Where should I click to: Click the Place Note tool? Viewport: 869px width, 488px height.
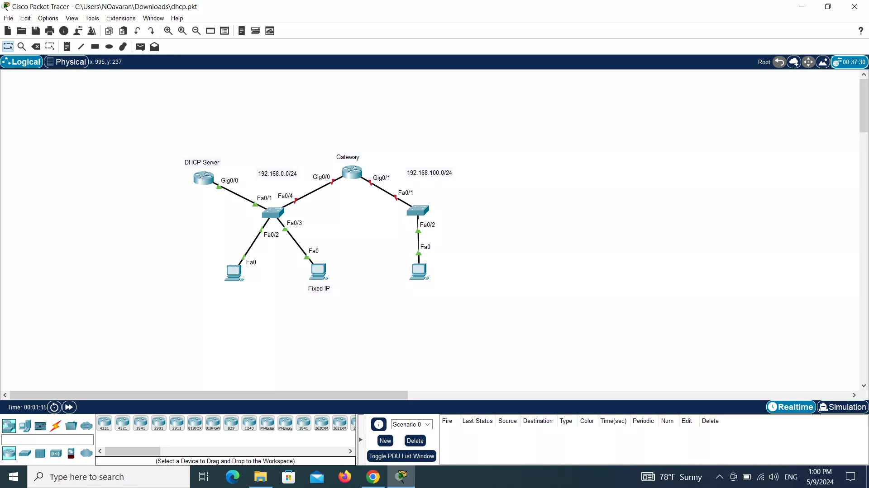pyautogui.click(x=67, y=47)
